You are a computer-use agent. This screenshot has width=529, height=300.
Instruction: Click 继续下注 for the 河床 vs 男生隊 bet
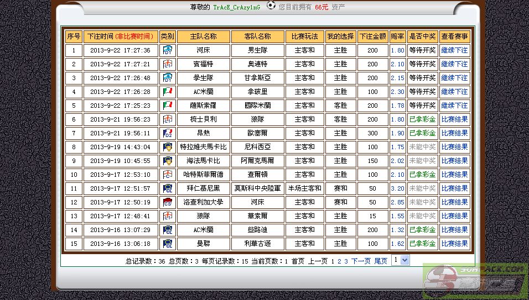pyautogui.click(x=454, y=50)
